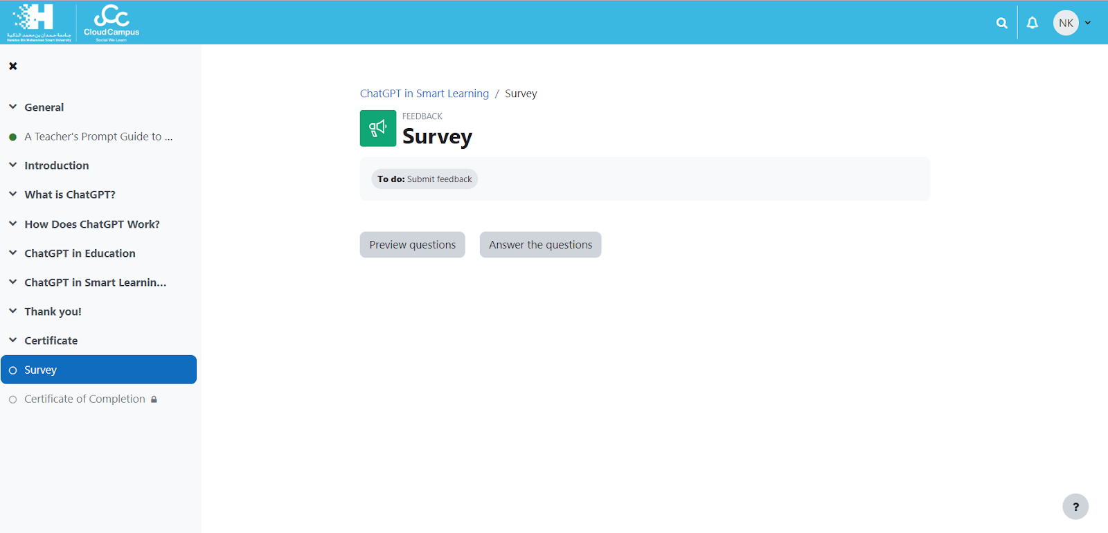This screenshot has height=533, width=1108.
Task: Collapse the ChatGPT in Education chevron
Action: 12,253
